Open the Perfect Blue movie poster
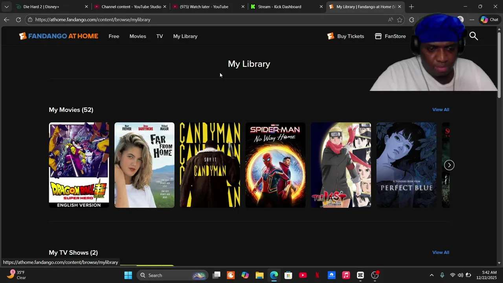Image resolution: width=503 pixels, height=283 pixels. pyautogui.click(x=406, y=165)
